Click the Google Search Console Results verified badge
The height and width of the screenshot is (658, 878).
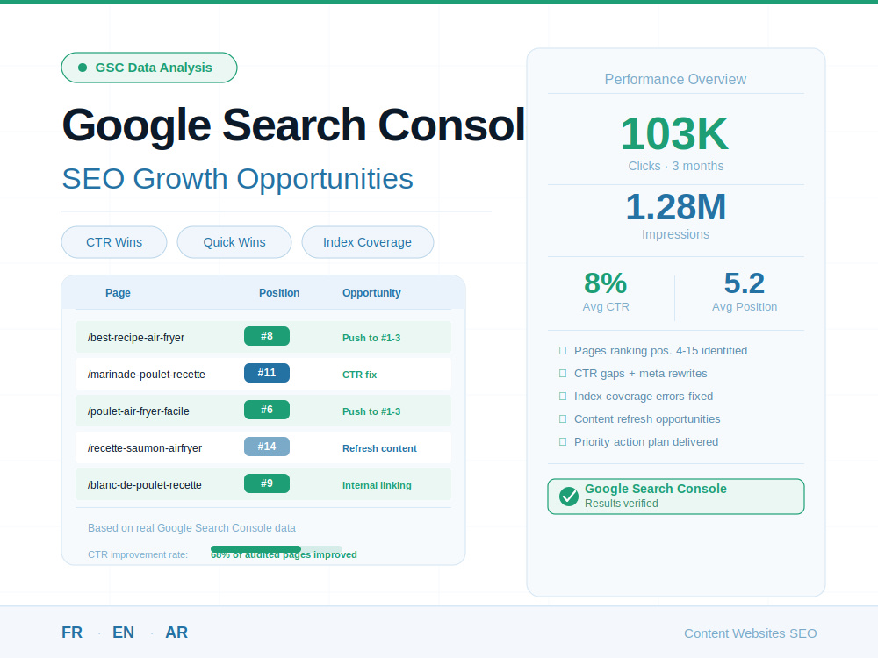coord(676,497)
